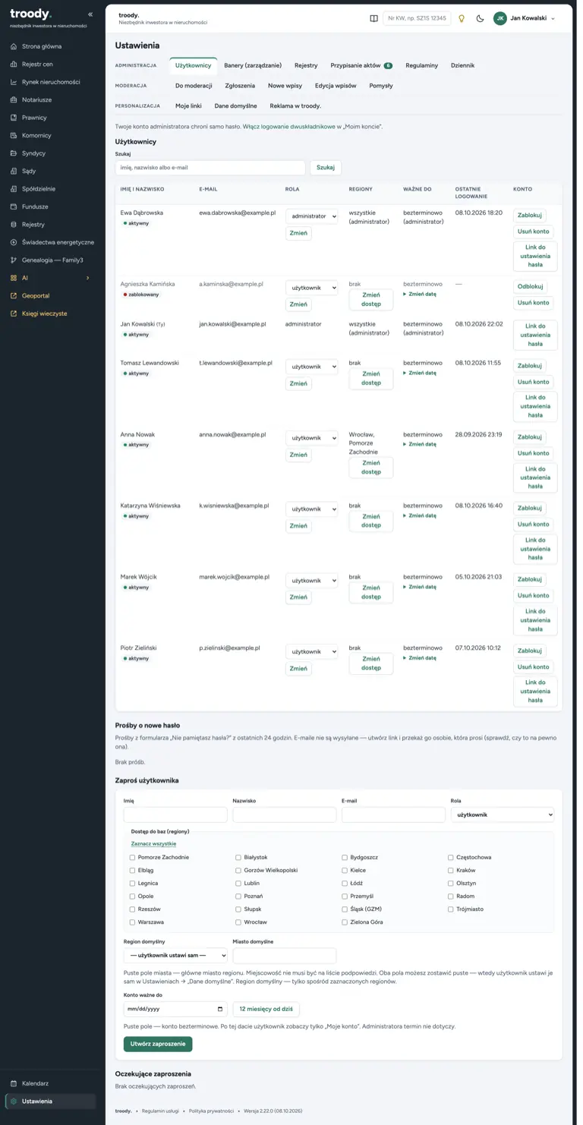583x1125 pixels.
Task: Click the Ustawienia gear icon
Action: [14, 1101]
